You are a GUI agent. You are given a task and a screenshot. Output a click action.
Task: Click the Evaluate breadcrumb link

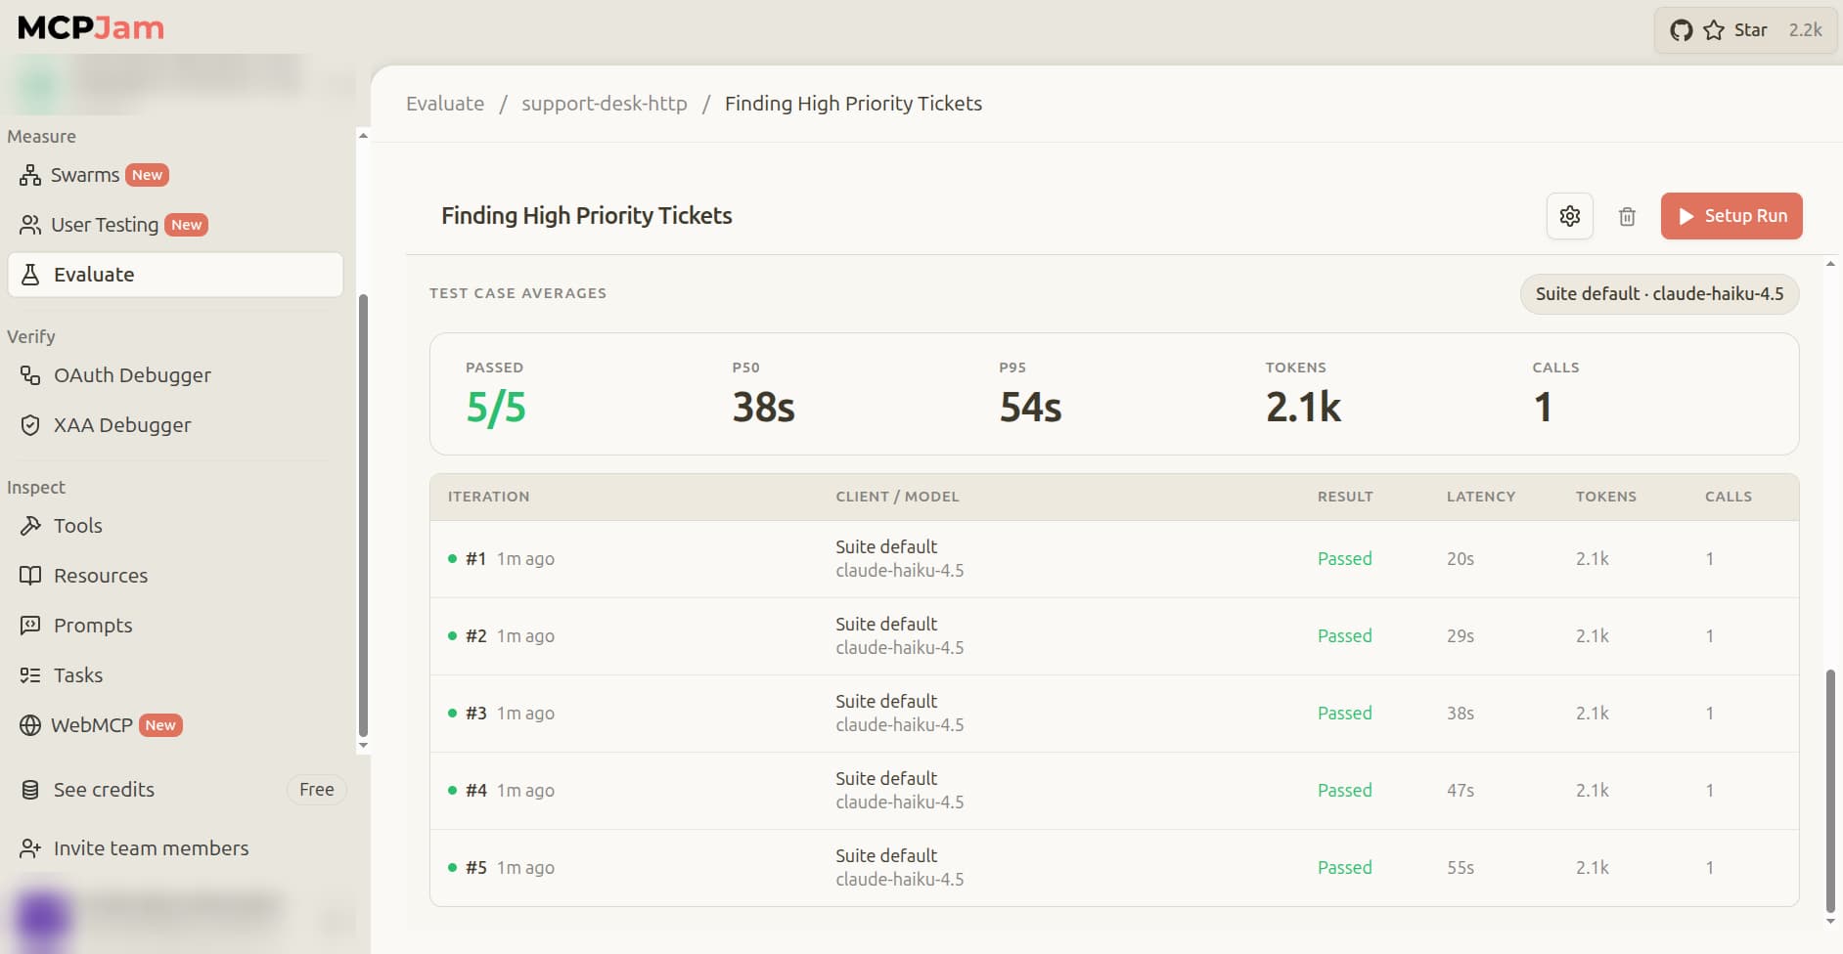pyautogui.click(x=445, y=104)
